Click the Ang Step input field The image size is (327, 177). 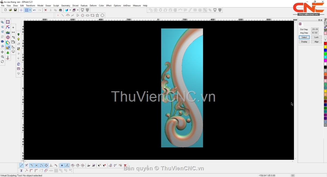(x=315, y=33)
